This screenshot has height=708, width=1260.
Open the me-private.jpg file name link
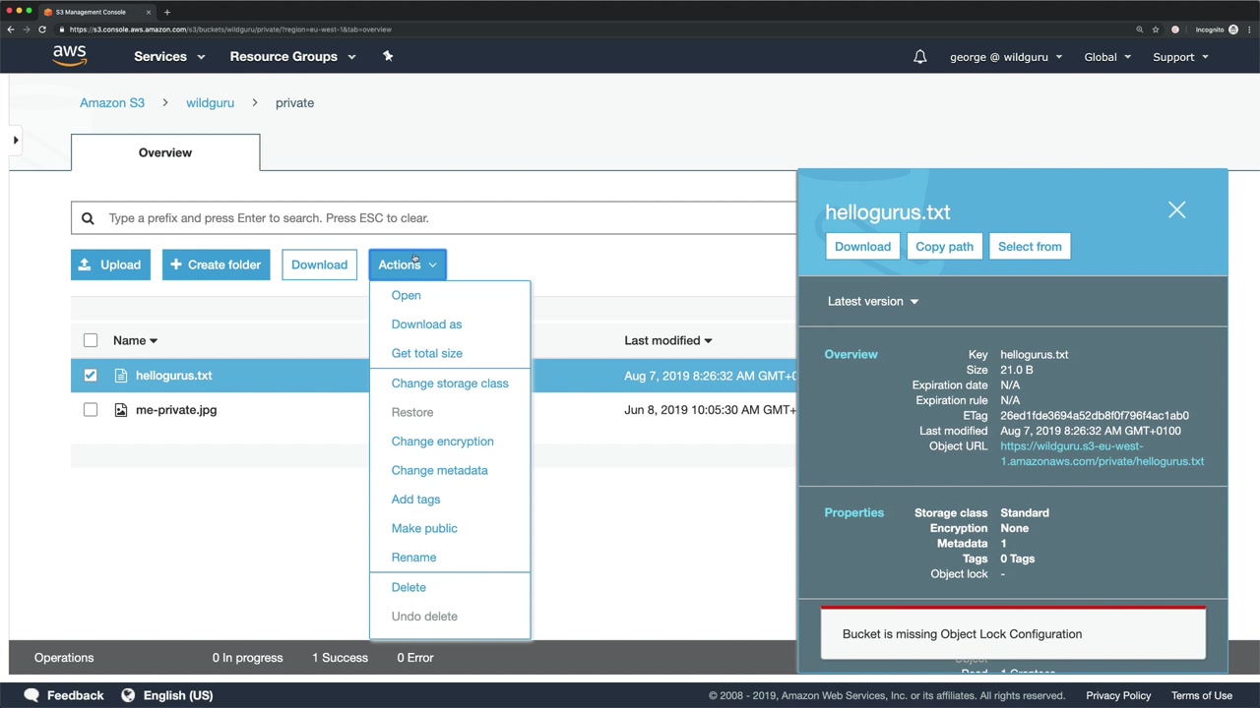(176, 410)
